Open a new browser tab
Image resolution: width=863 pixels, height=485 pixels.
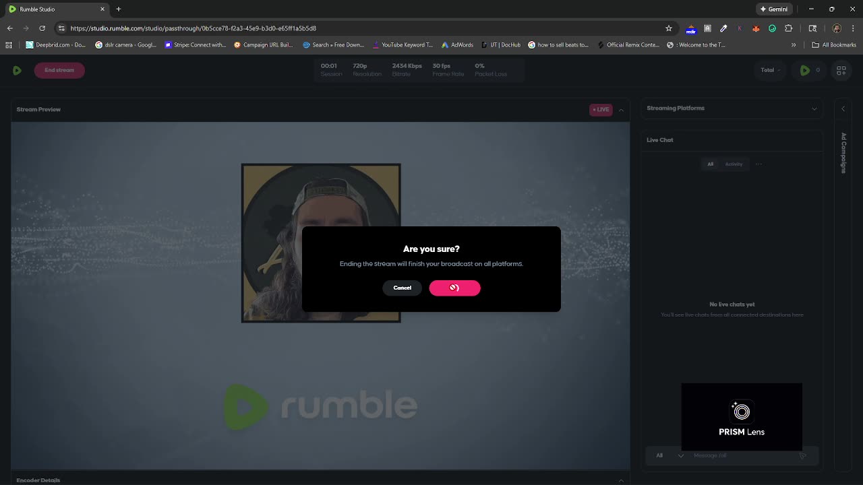pos(119,9)
